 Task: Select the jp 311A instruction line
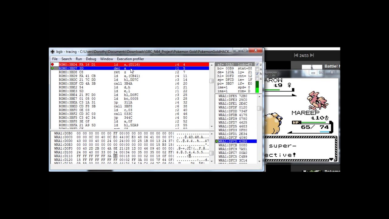[134, 103]
